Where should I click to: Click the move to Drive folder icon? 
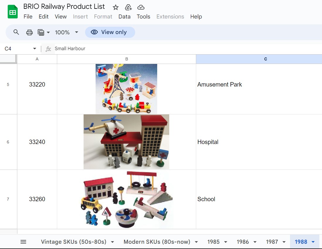pyautogui.click(x=128, y=7)
